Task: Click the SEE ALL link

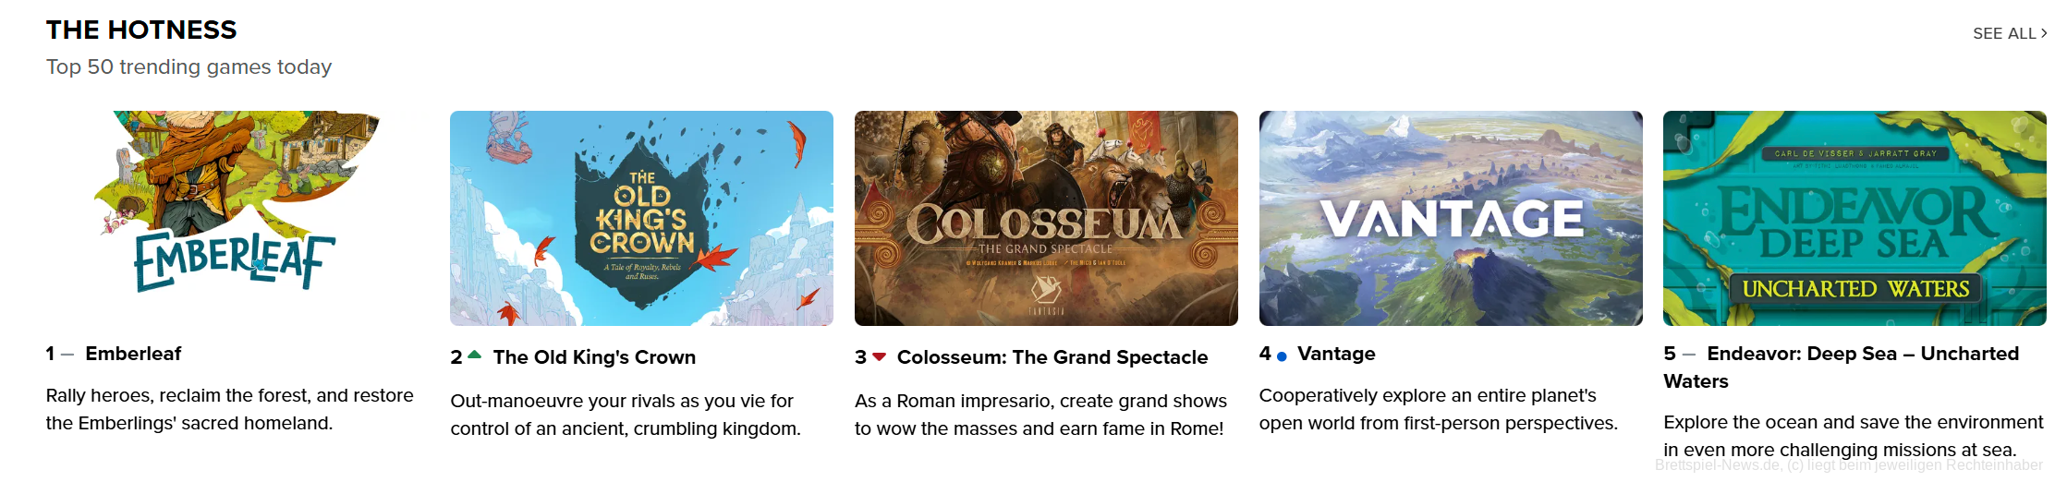Action: (x=2003, y=33)
